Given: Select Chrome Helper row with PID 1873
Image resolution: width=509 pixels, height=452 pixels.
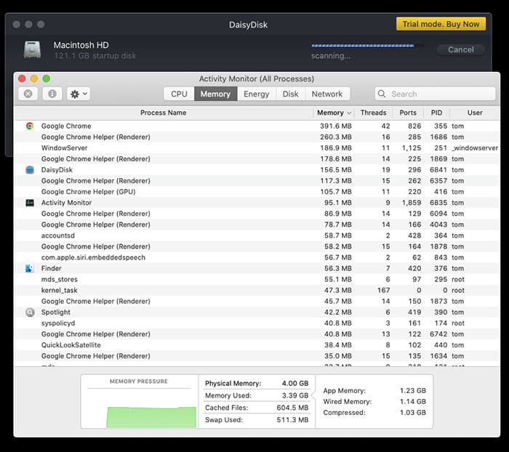Looking at the screenshot, I should 257,302.
